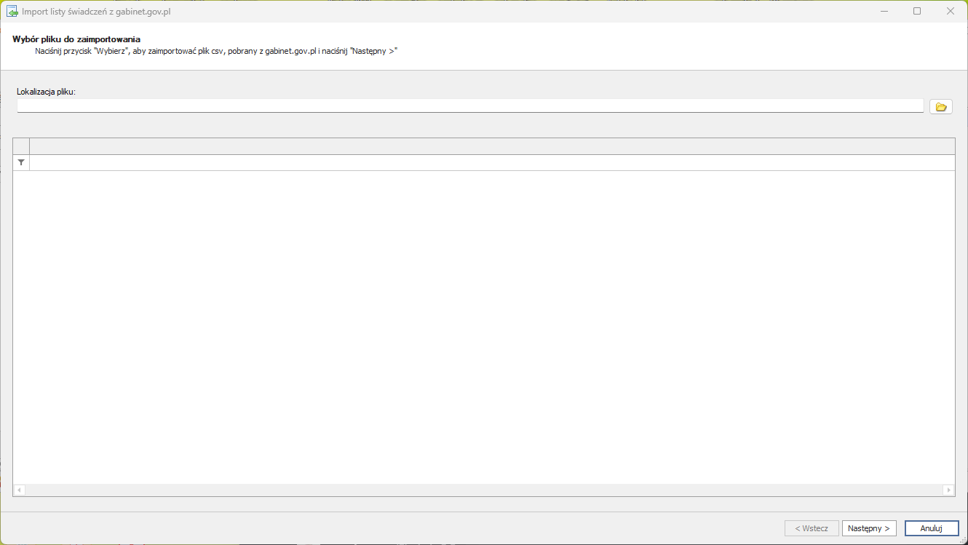Minimize the import window
968x545 pixels.
[884, 12]
